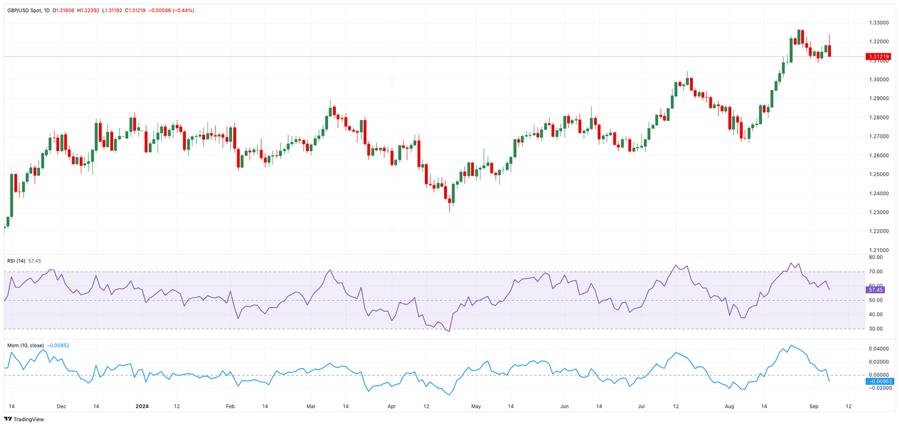Select the 2024 label on time axis

tap(142, 405)
